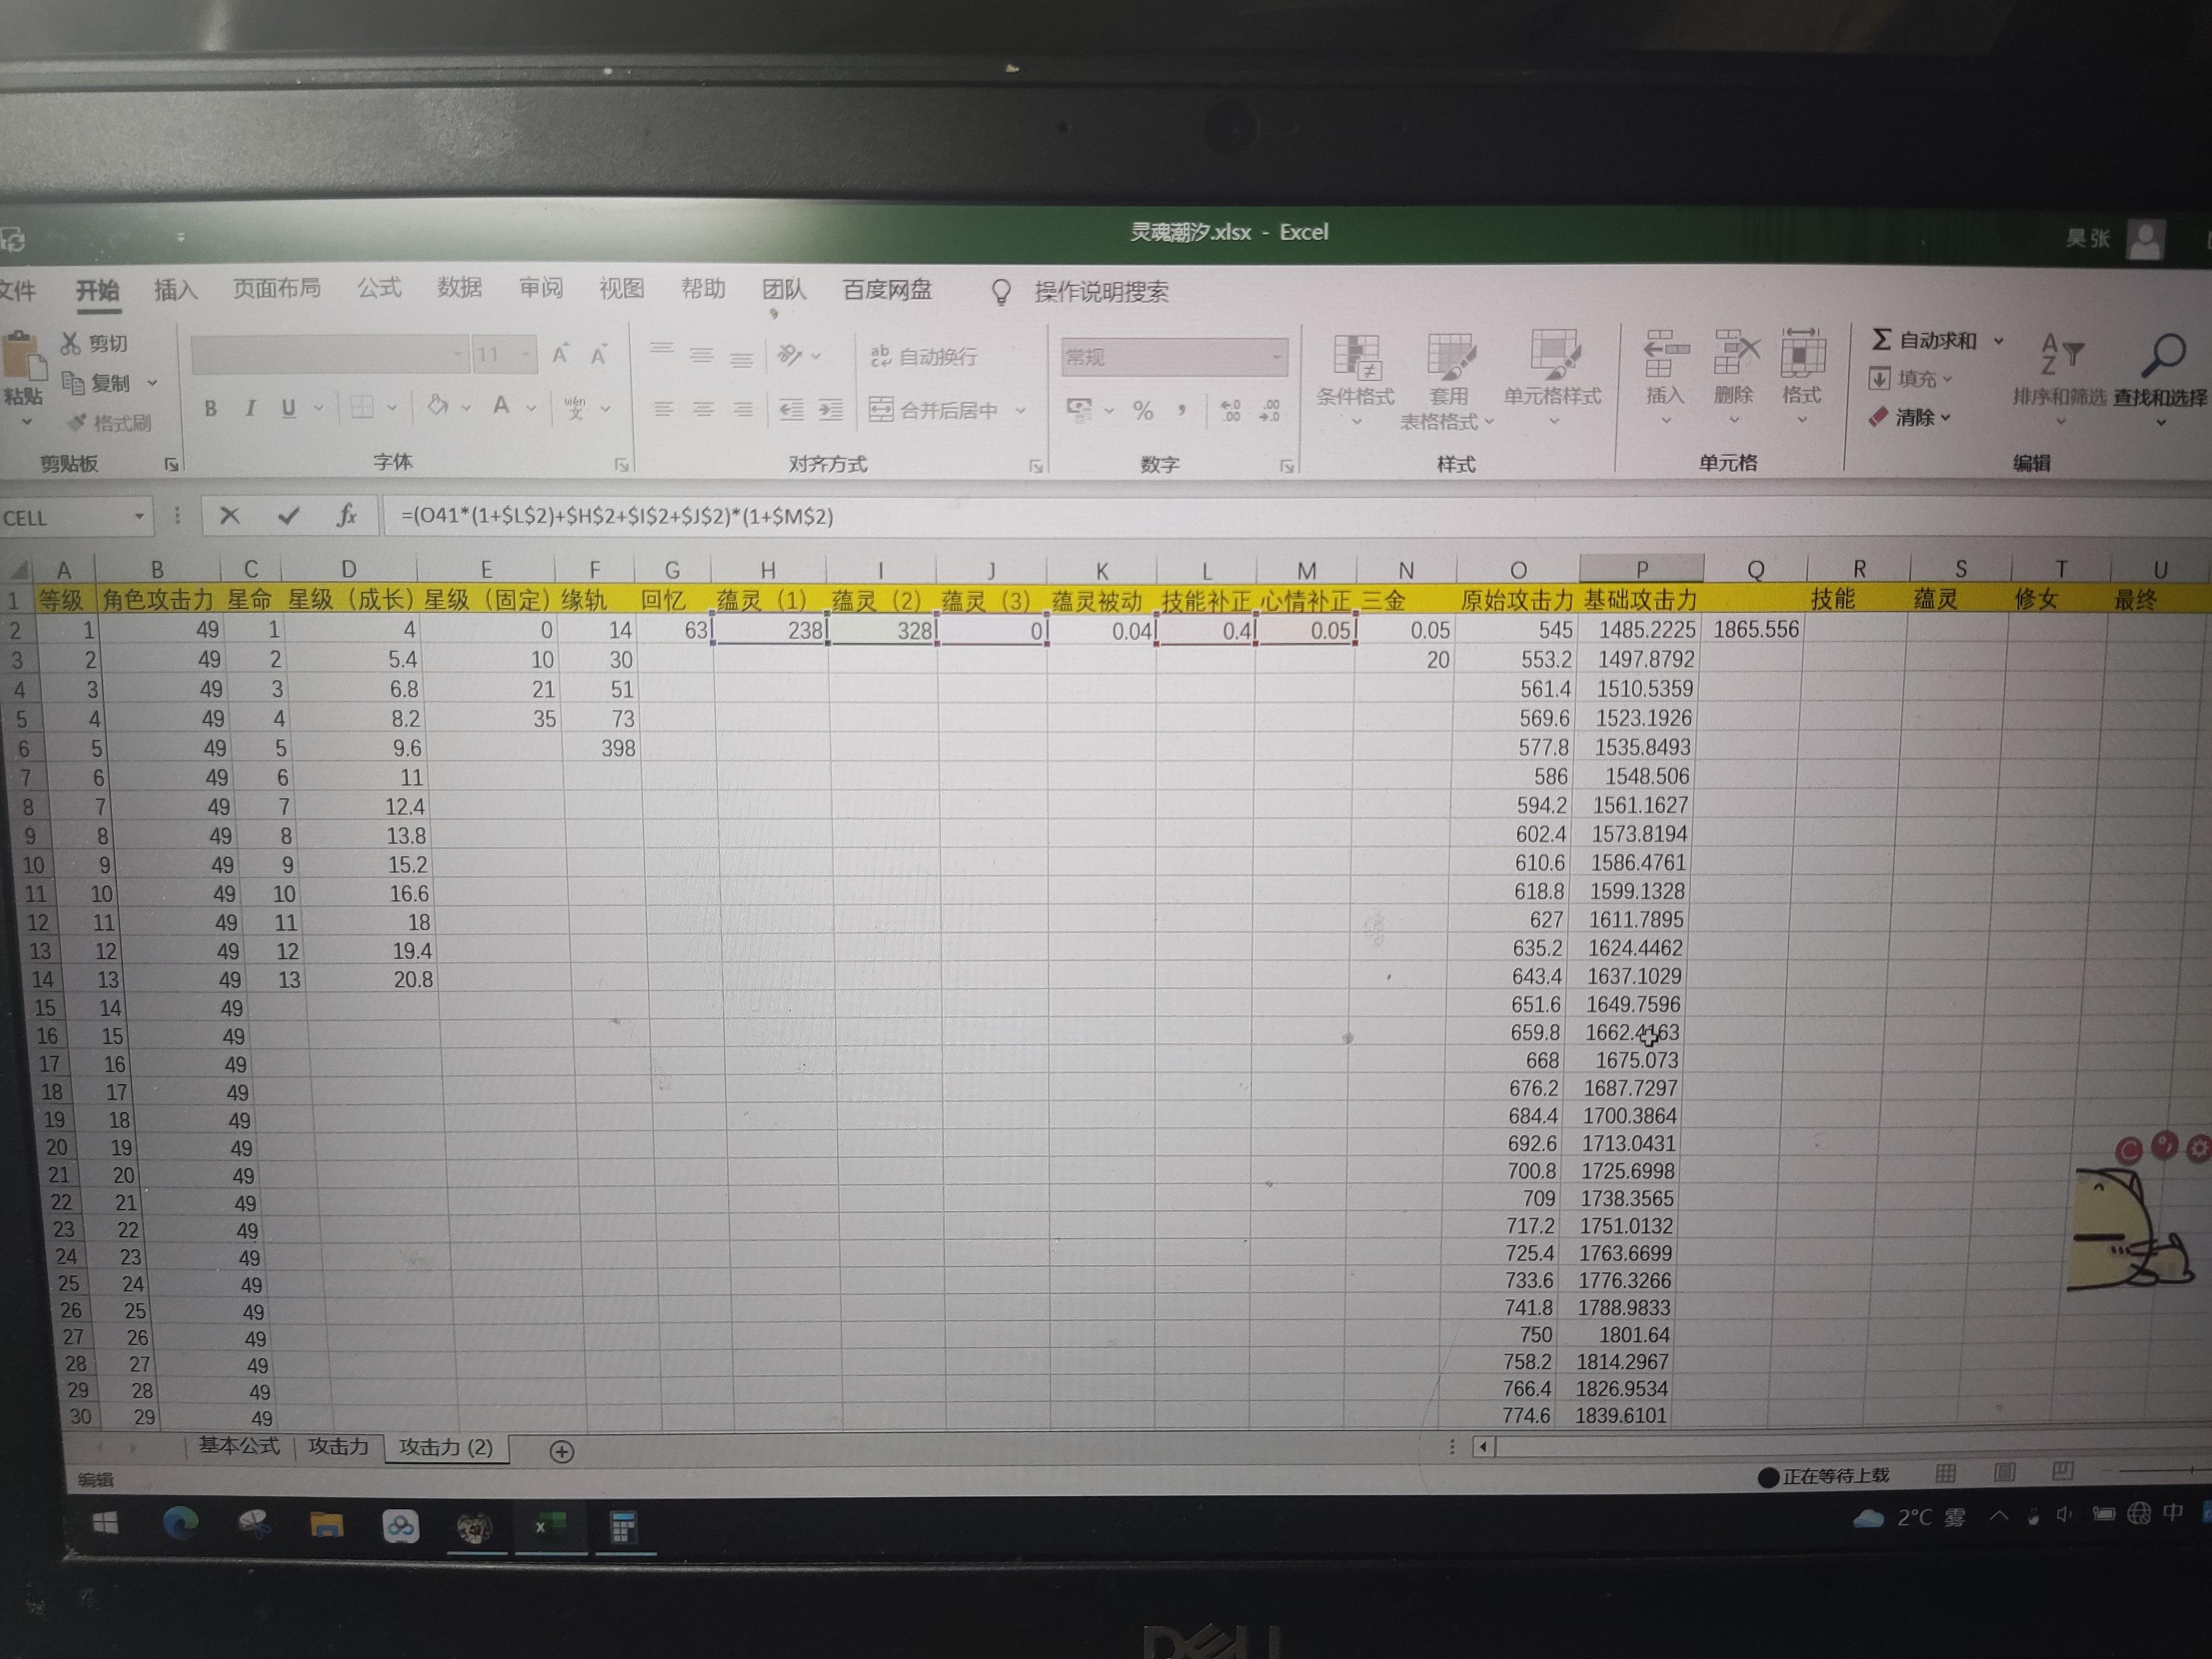Click the font color A icon
The width and height of the screenshot is (2212, 1659).
tap(501, 406)
